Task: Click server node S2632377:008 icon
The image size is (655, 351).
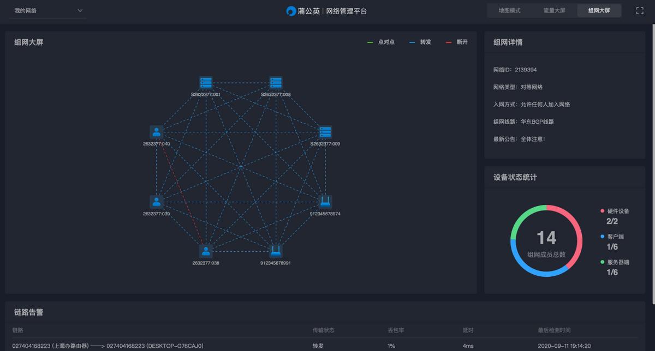Action: pos(276,82)
